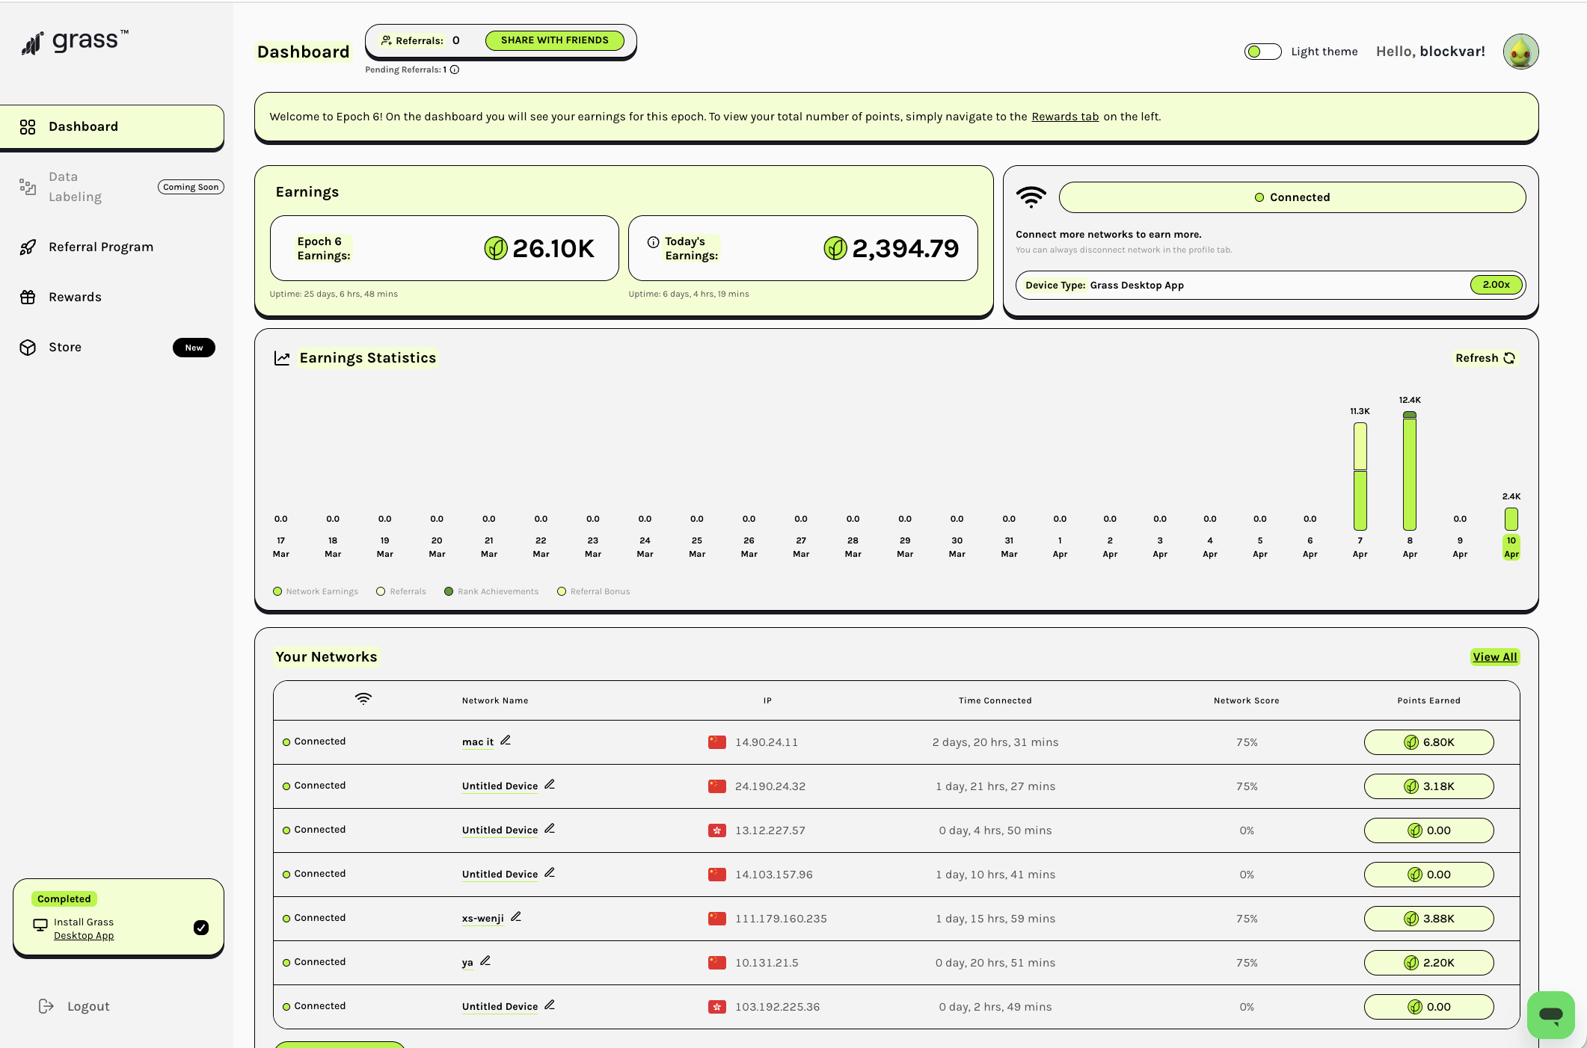Click the wifi icon in the connection card

[1031, 197]
